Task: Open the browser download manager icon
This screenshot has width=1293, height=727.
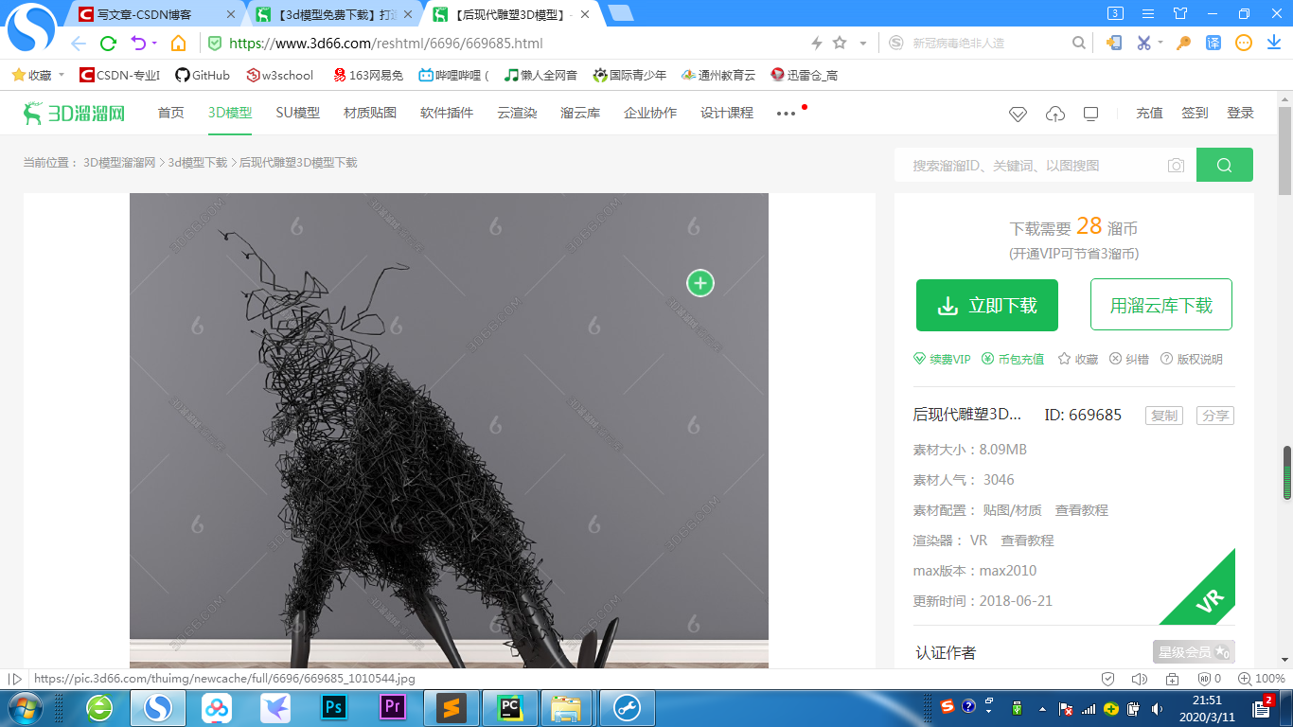Action: (x=1271, y=44)
